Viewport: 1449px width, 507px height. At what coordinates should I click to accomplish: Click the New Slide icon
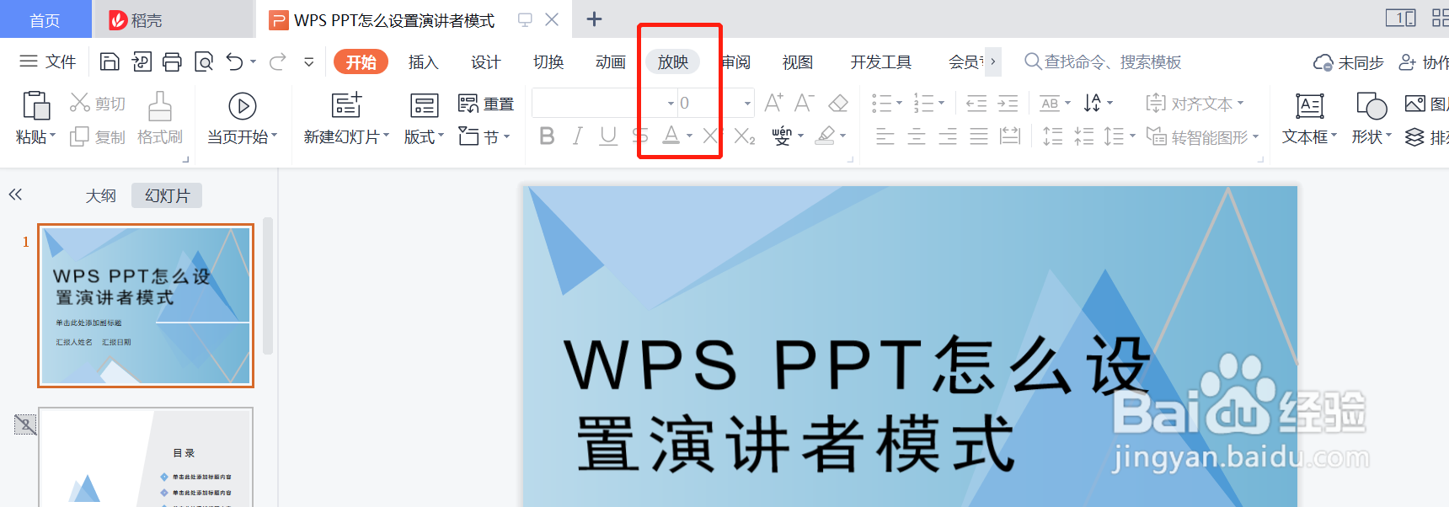tap(346, 105)
